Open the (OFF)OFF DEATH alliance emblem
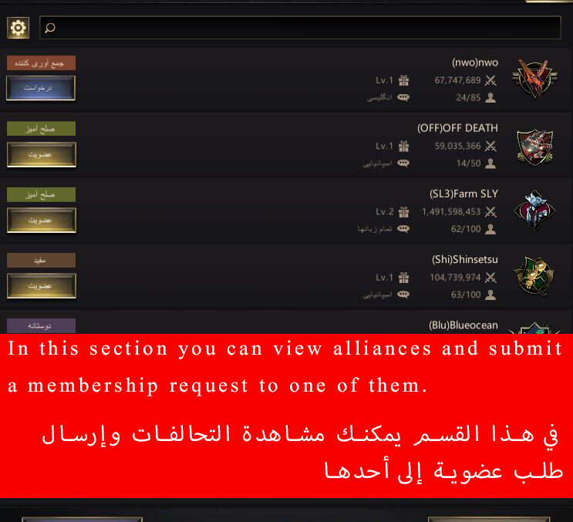This screenshot has height=522, width=573. [x=534, y=146]
